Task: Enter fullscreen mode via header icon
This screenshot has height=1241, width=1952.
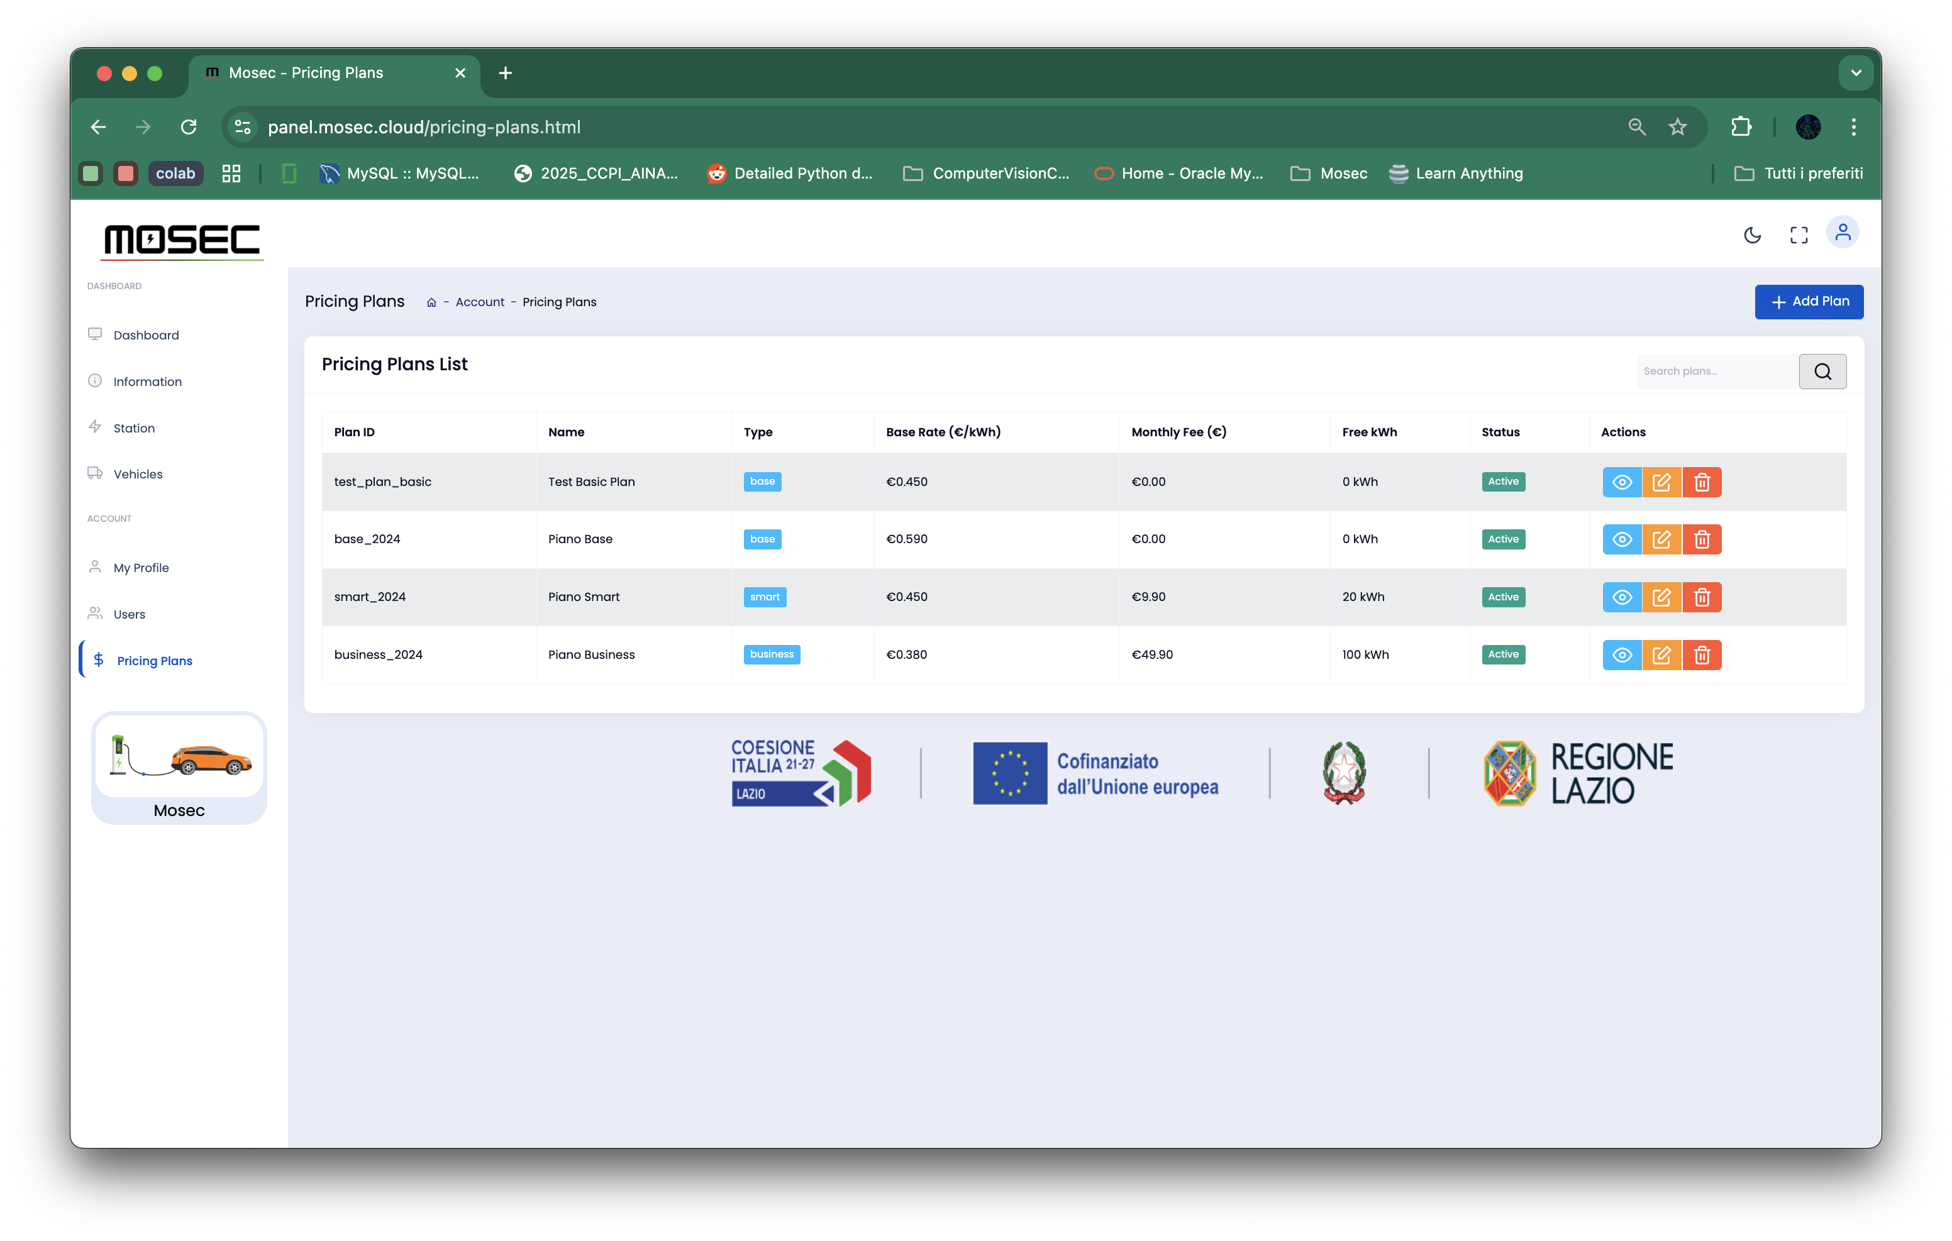Action: (x=1799, y=235)
